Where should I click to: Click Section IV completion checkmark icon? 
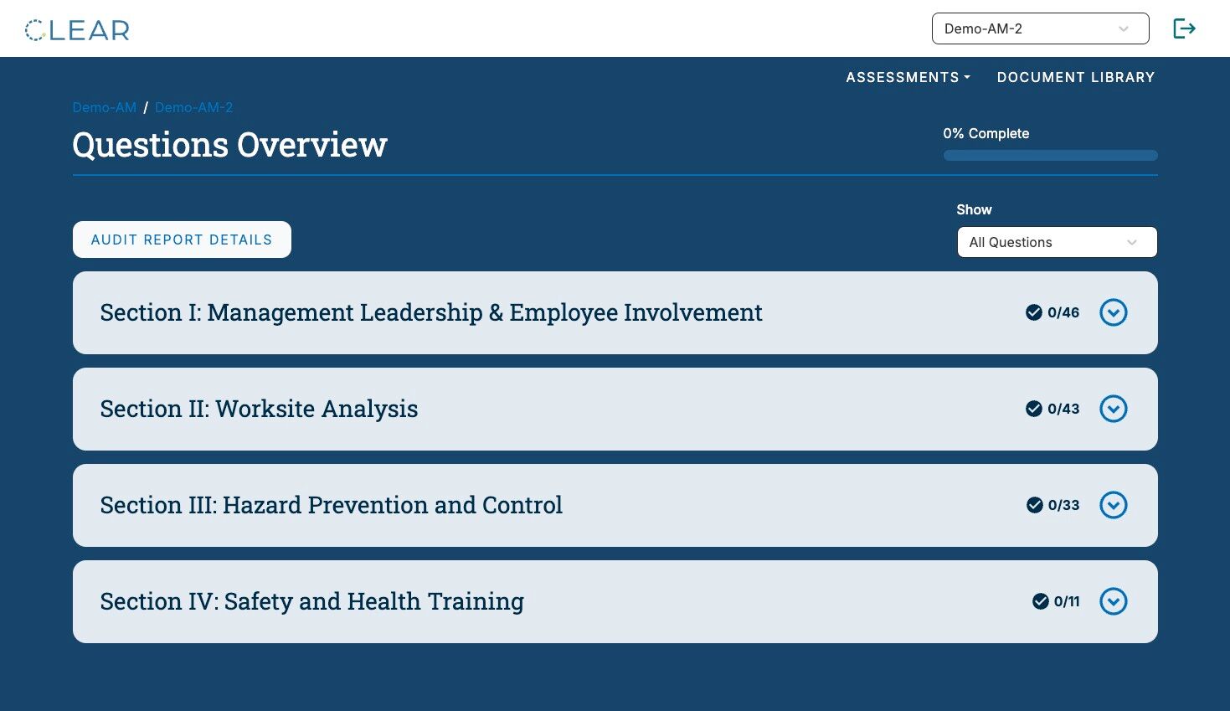(1041, 601)
